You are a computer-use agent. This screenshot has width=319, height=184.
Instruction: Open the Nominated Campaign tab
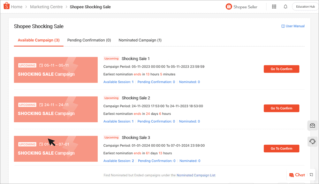(140, 40)
